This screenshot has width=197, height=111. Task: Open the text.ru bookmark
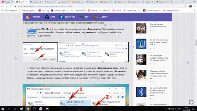pyautogui.click(x=117, y=10)
